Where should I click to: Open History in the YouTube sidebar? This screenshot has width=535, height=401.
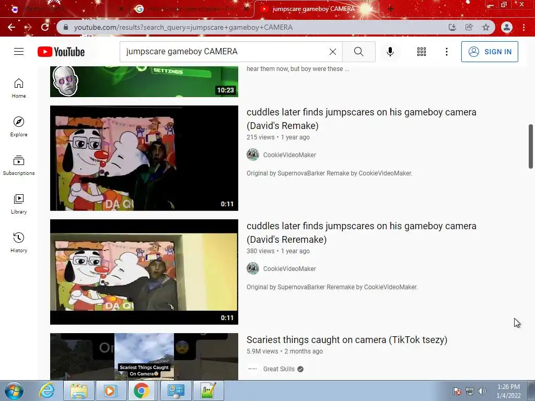[x=19, y=242]
